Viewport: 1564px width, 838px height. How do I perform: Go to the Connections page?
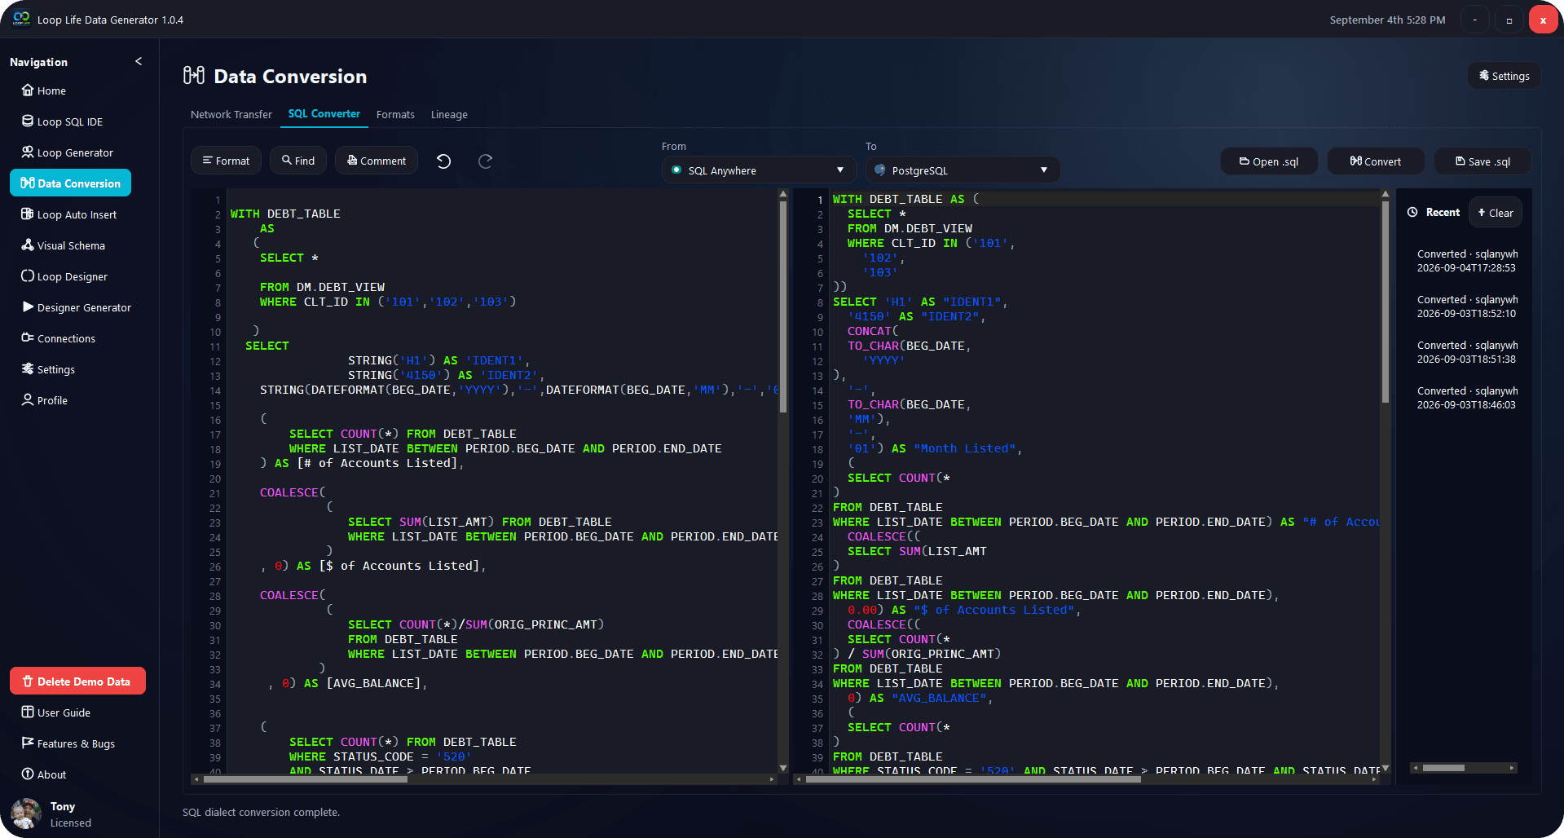pos(58,338)
